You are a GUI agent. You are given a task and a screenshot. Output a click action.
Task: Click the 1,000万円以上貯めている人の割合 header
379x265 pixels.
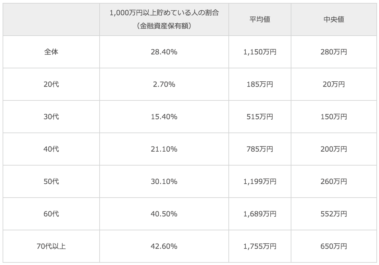pos(164,14)
